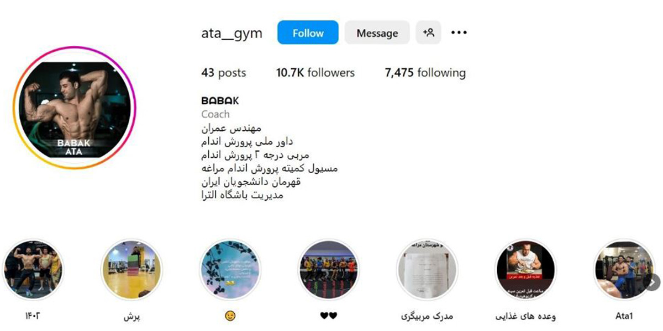Open the پرش story highlight
663x331 pixels.
131,269
